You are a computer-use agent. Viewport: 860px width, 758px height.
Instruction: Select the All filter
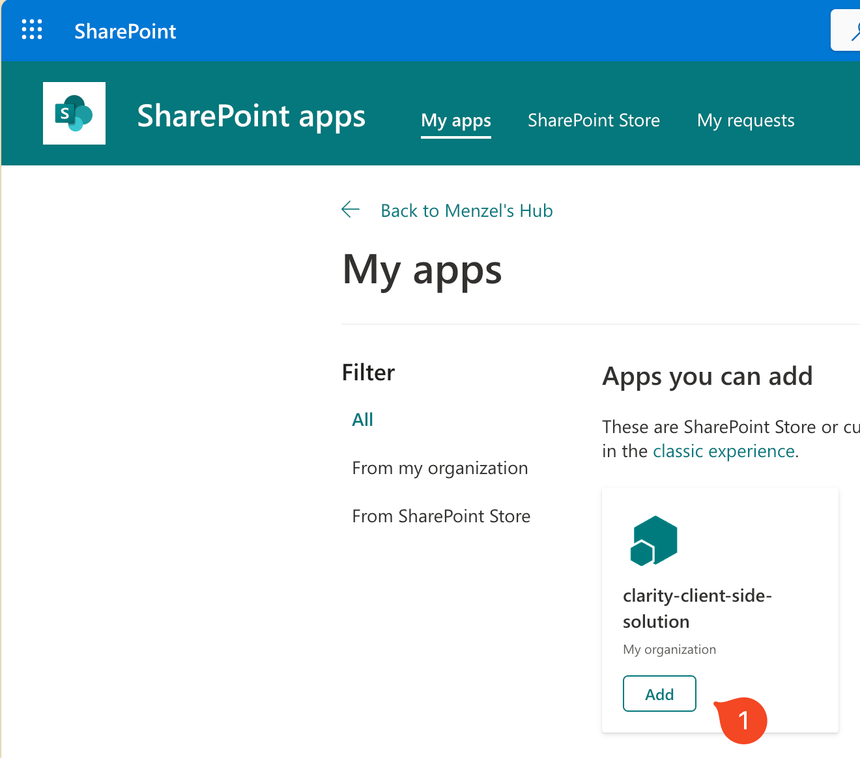[362, 420]
